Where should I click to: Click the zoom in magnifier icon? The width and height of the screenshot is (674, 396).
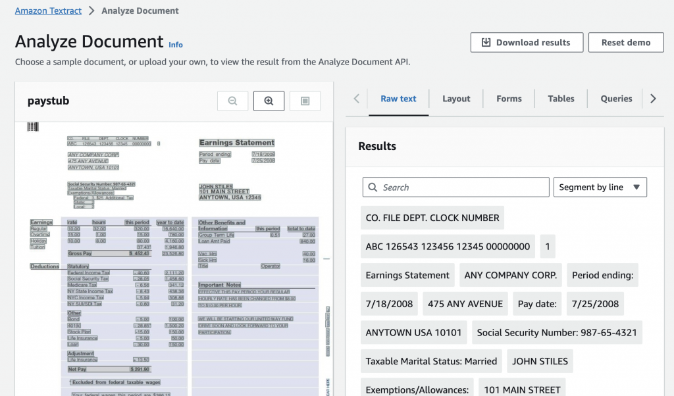coord(269,101)
